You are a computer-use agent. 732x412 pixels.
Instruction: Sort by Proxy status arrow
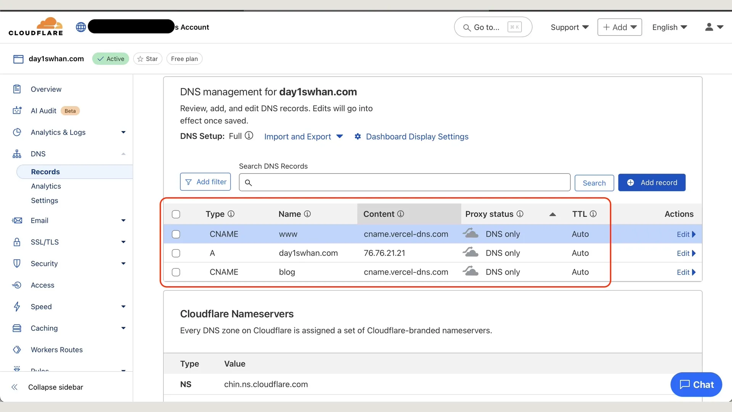coord(552,214)
